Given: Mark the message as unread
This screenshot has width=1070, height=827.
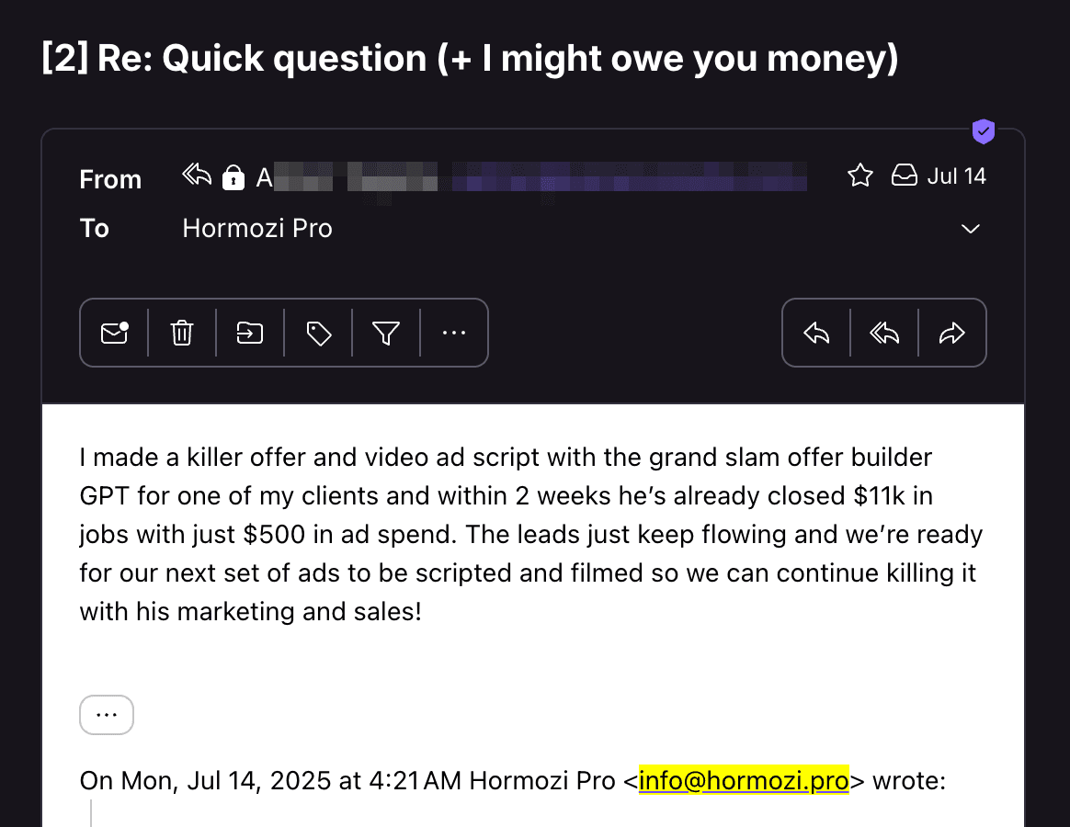Looking at the screenshot, I should (114, 333).
